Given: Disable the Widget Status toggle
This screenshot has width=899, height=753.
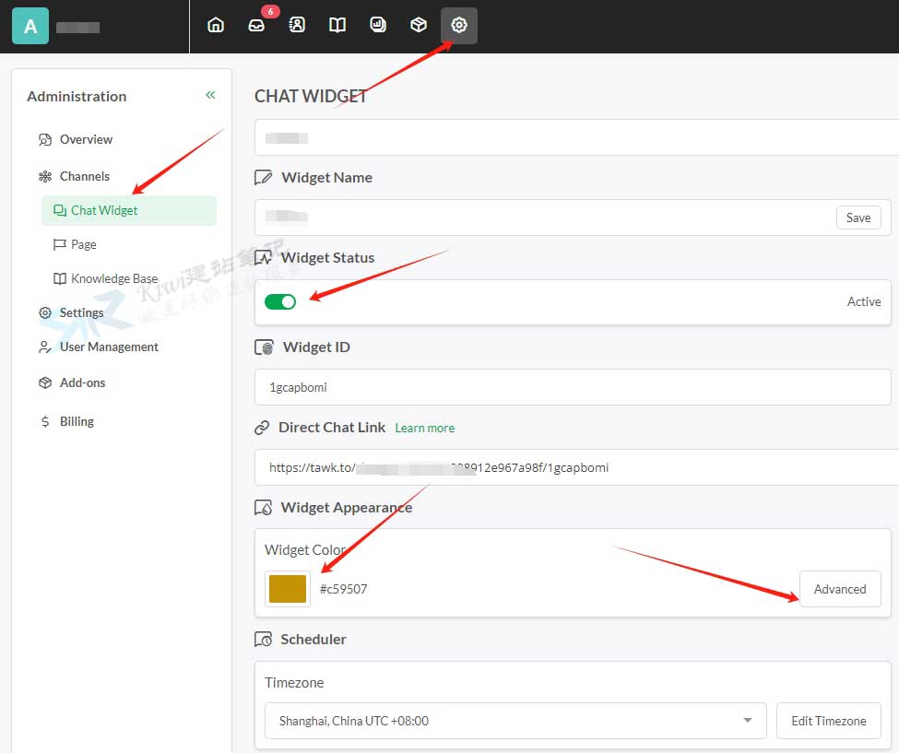Looking at the screenshot, I should click(280, 302).
